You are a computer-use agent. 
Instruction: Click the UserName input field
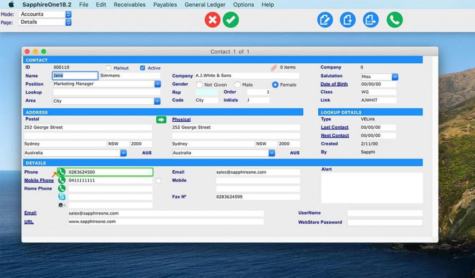tap(385, 213)
